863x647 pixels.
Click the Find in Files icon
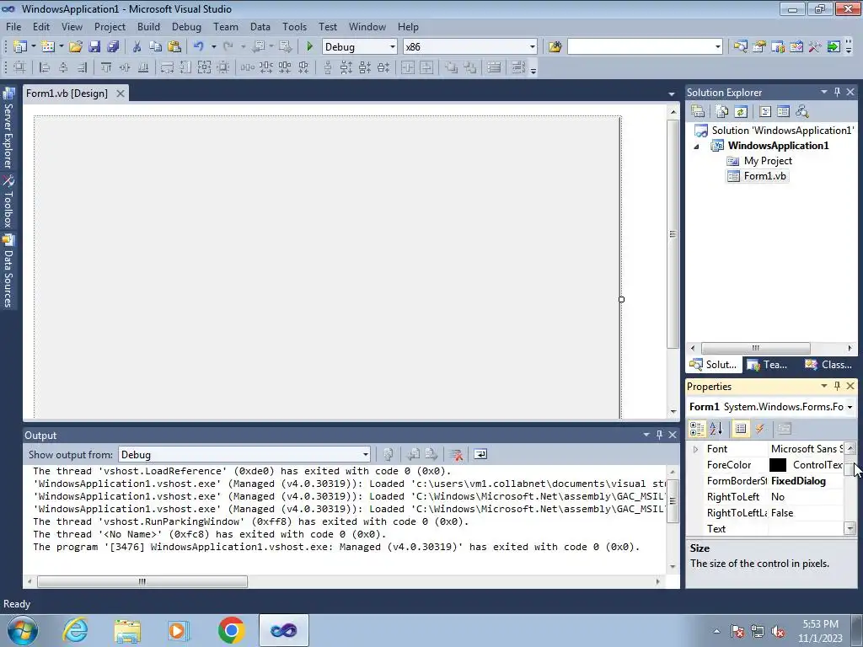(x=555, y=47)
